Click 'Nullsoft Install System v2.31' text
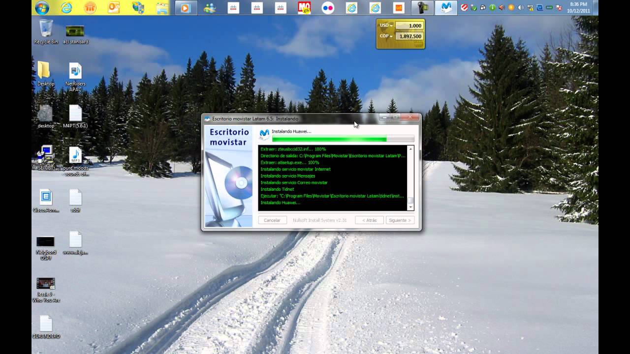This screenshot has height=354, width=630. pyautogui.click(x=320, y=220)
